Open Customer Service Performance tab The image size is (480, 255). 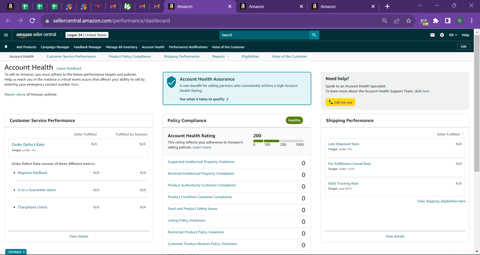(x=71, y=56)
